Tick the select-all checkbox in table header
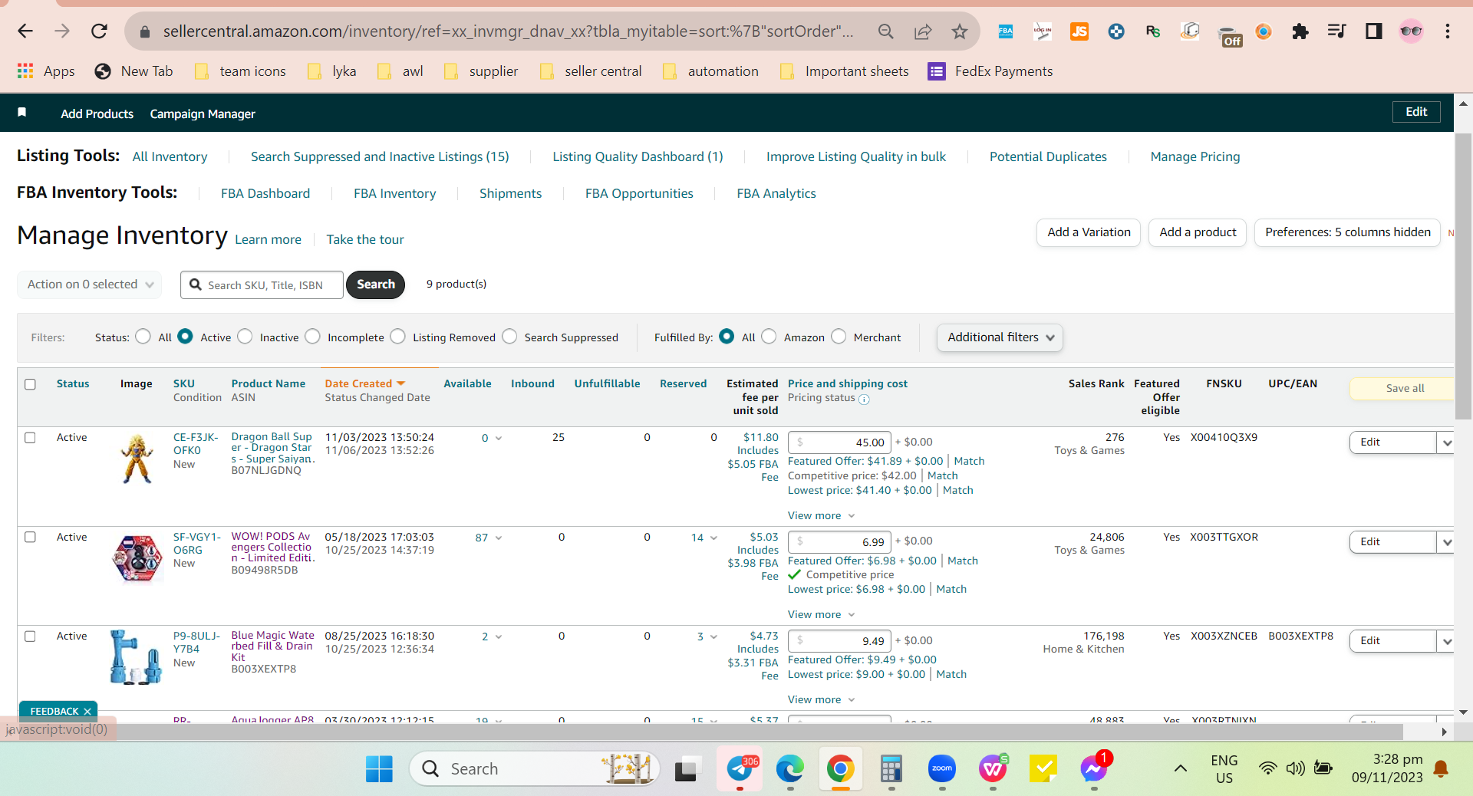Viewport: 1473px width, 796px height. pyautogui.click(x=31, y=384)
